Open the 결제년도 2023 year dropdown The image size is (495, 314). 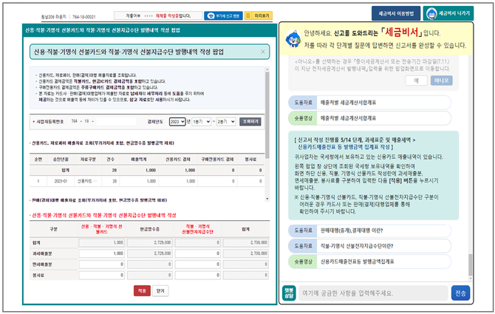178,119
